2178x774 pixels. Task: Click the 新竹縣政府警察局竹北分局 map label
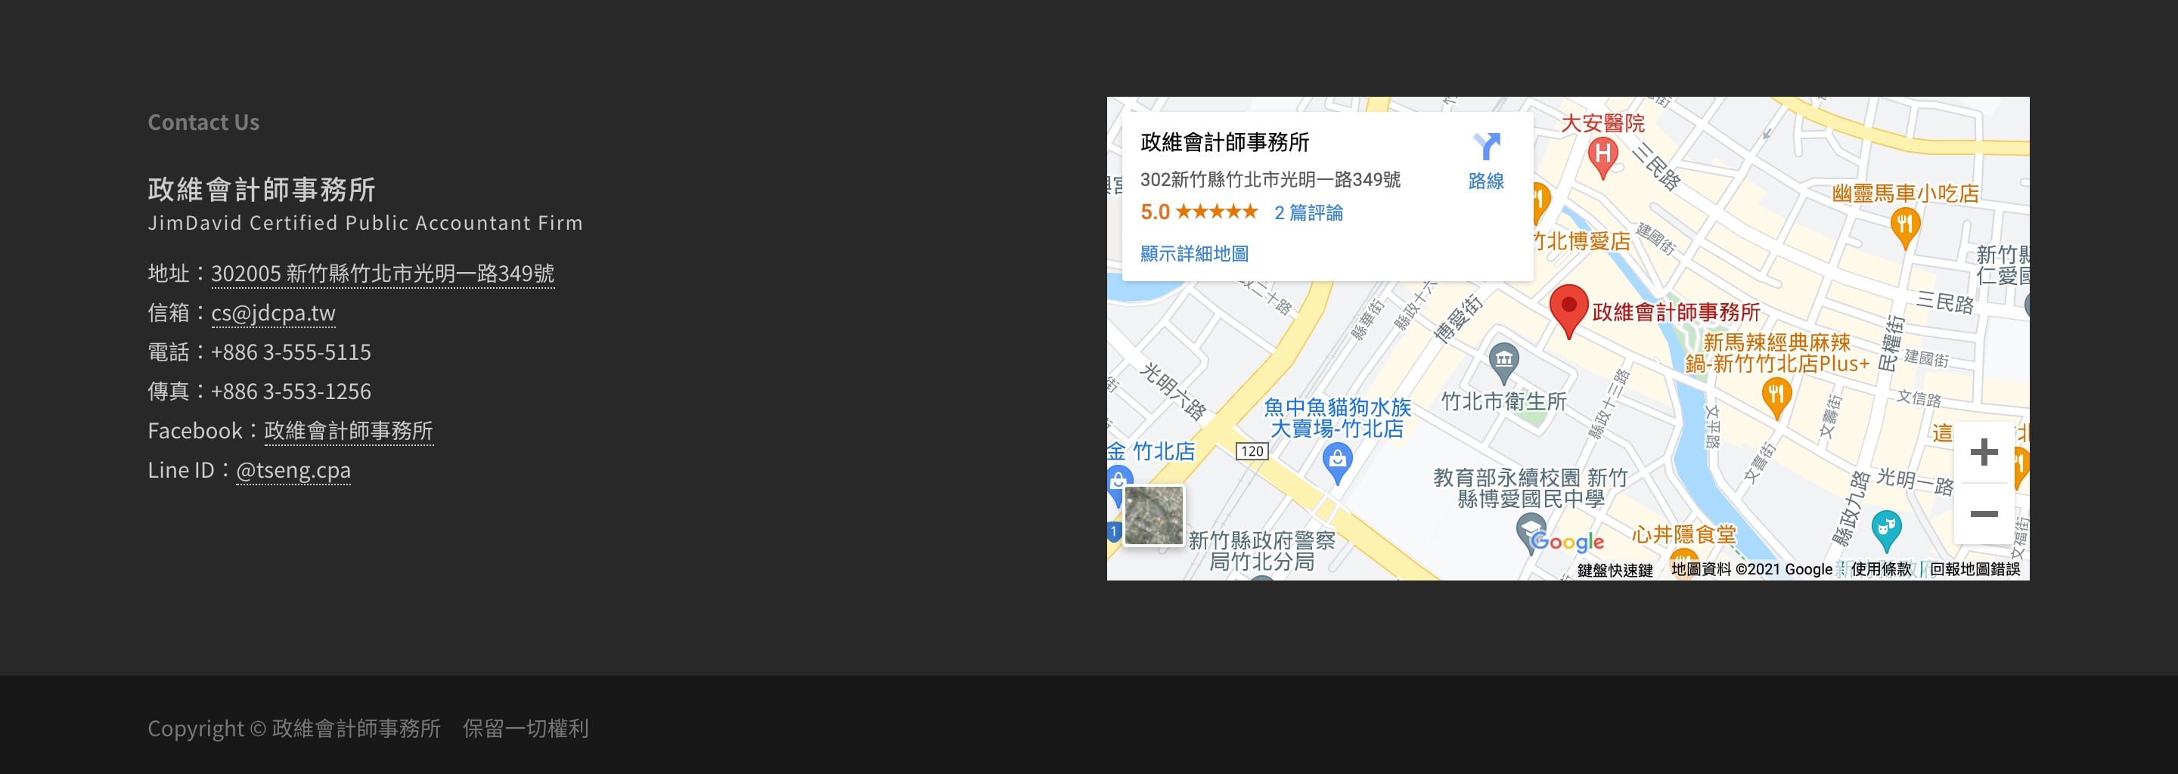click(1261, 551)
